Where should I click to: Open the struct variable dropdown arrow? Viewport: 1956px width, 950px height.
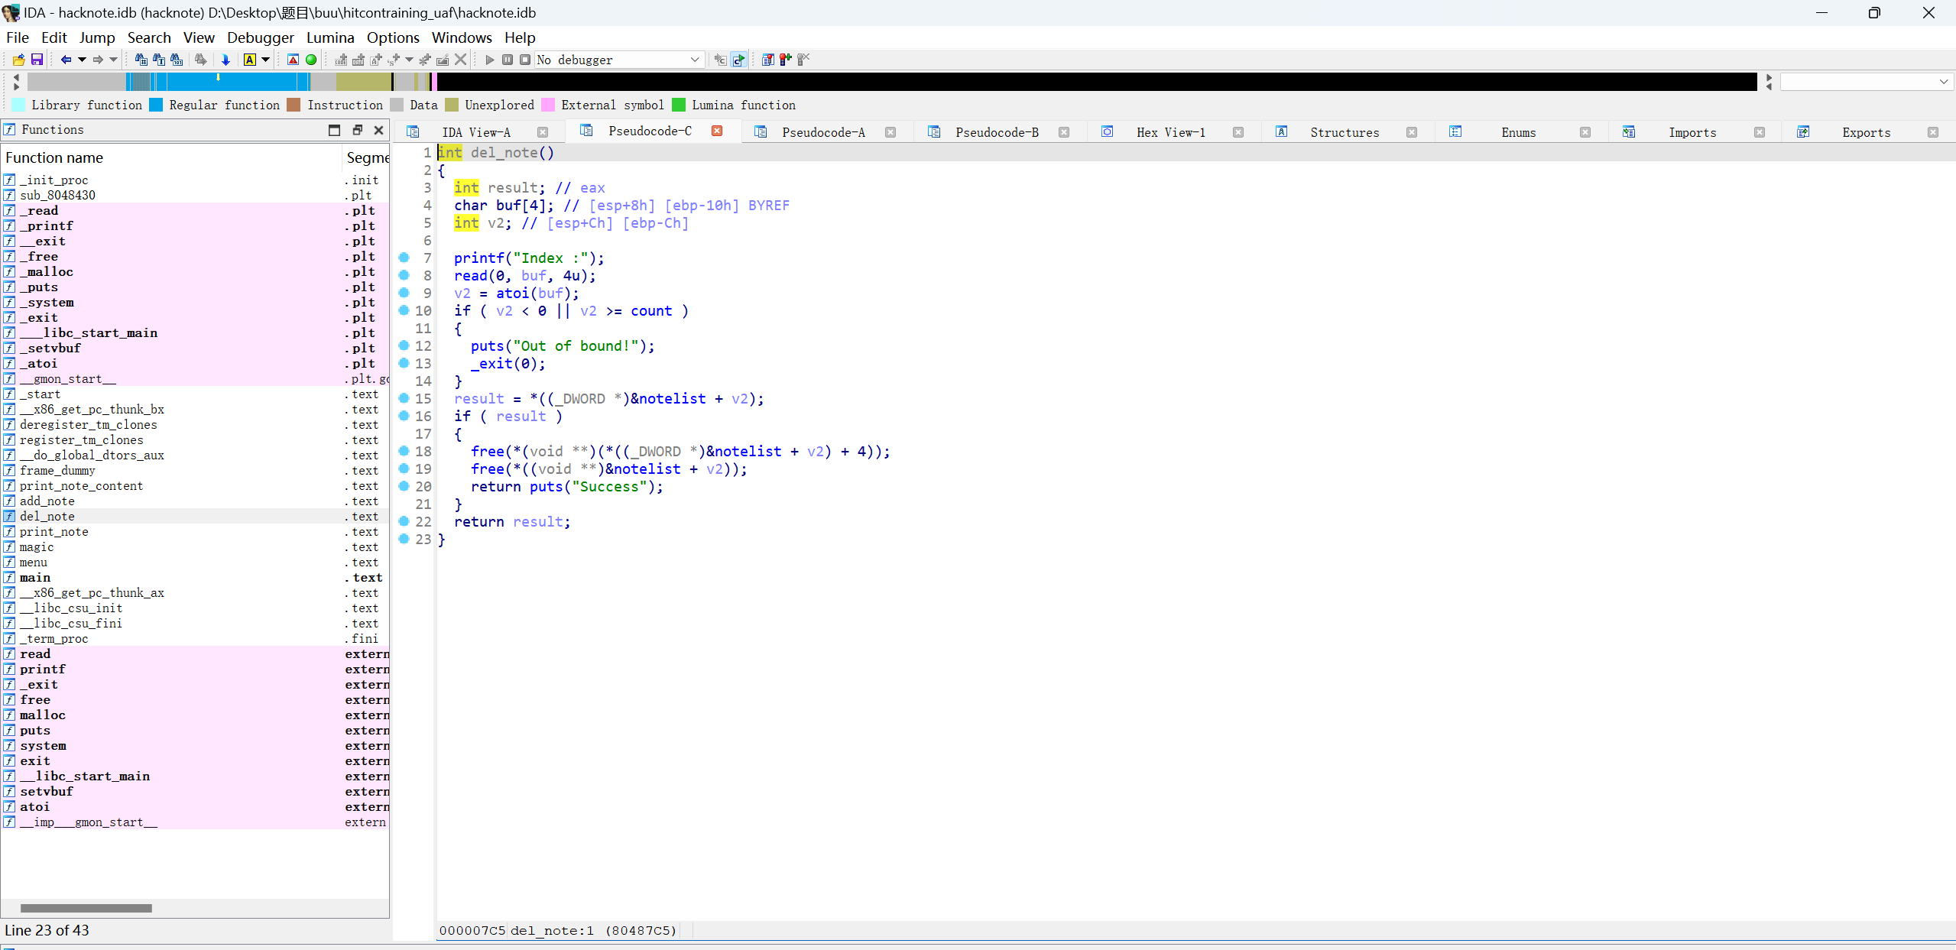coord(410,60)
